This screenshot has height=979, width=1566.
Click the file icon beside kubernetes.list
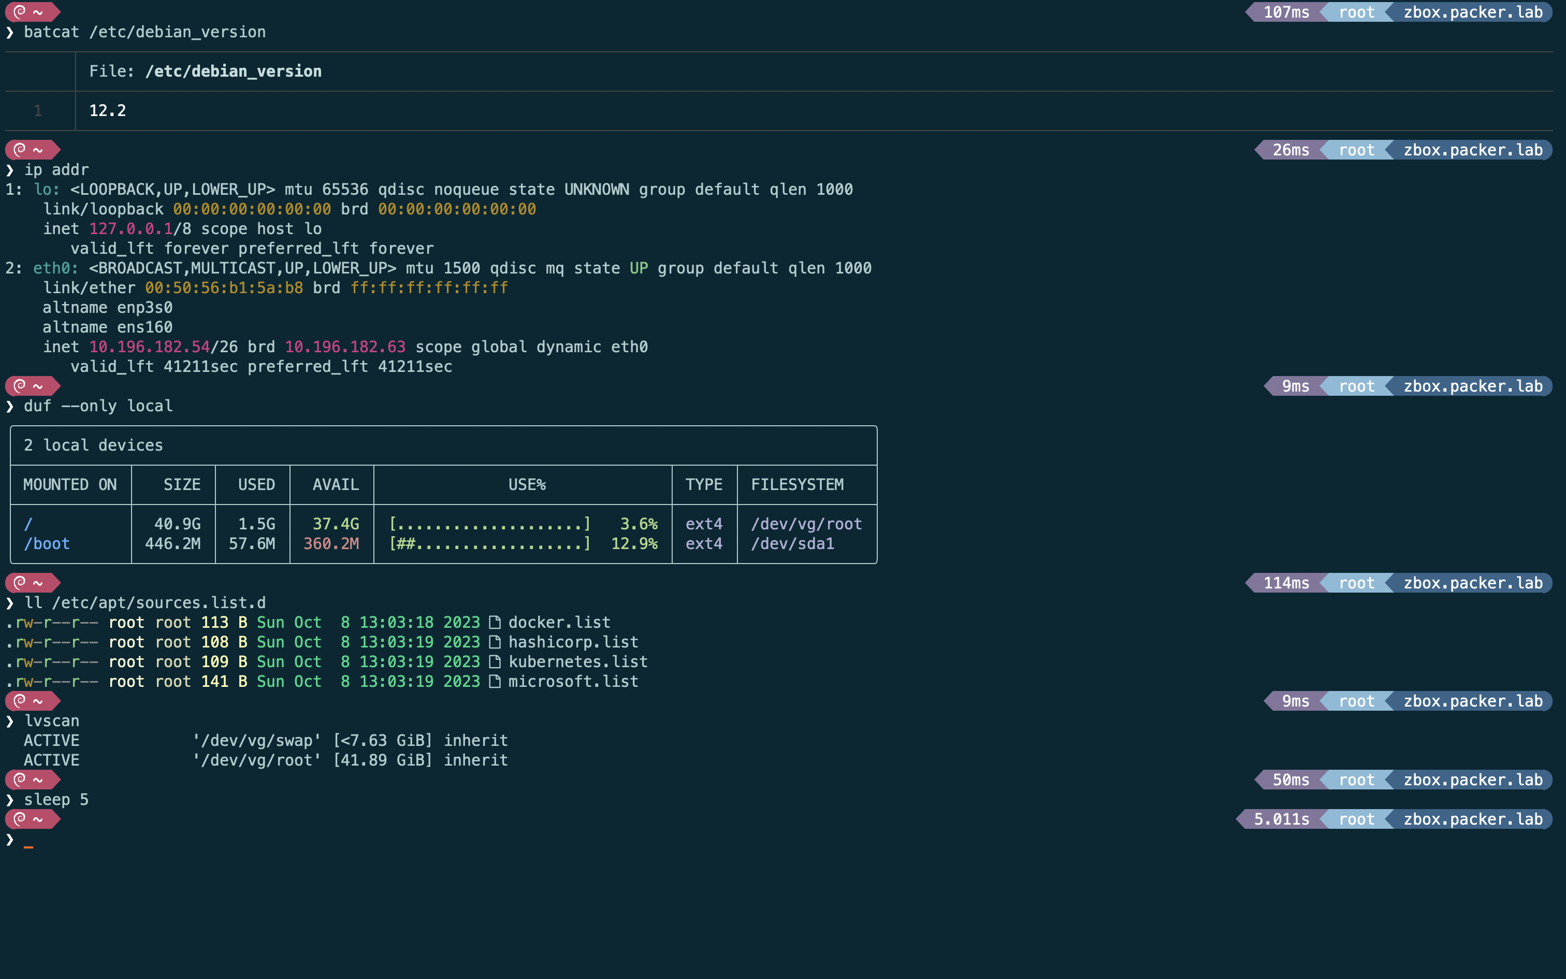[x=495, y=662]
